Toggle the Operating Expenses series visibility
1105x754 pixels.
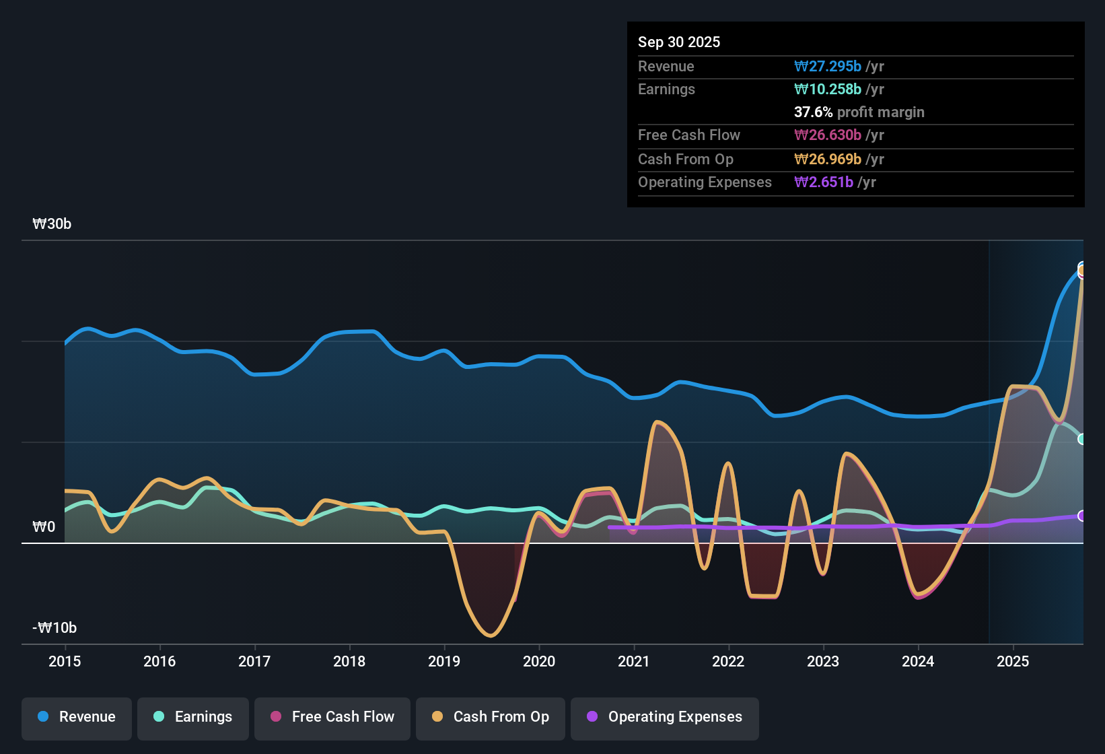click(664, 717)
